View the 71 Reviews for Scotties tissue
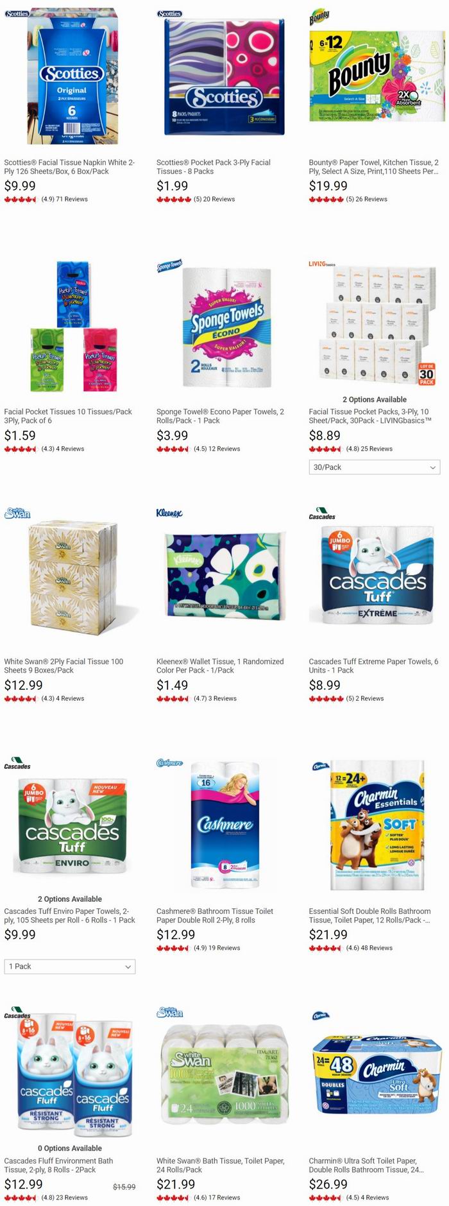Image resolution: width=449 pixels, height=1206 pixels. (72, 200)
